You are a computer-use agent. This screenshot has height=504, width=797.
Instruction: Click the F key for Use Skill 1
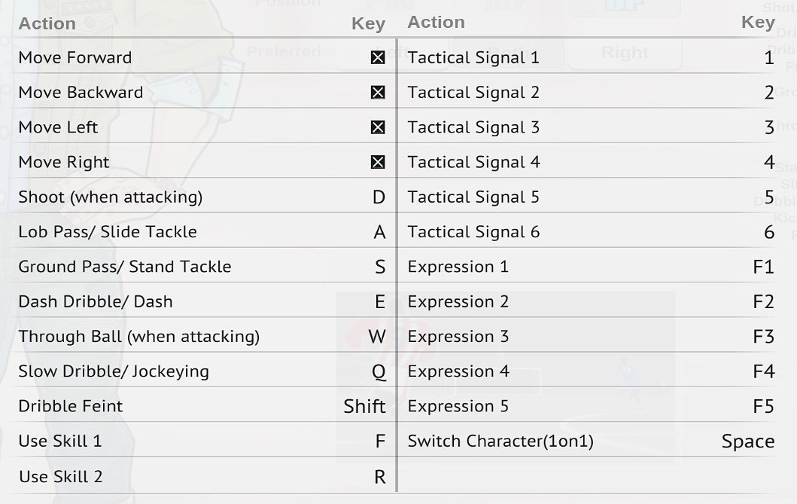[x=380, y=441]
